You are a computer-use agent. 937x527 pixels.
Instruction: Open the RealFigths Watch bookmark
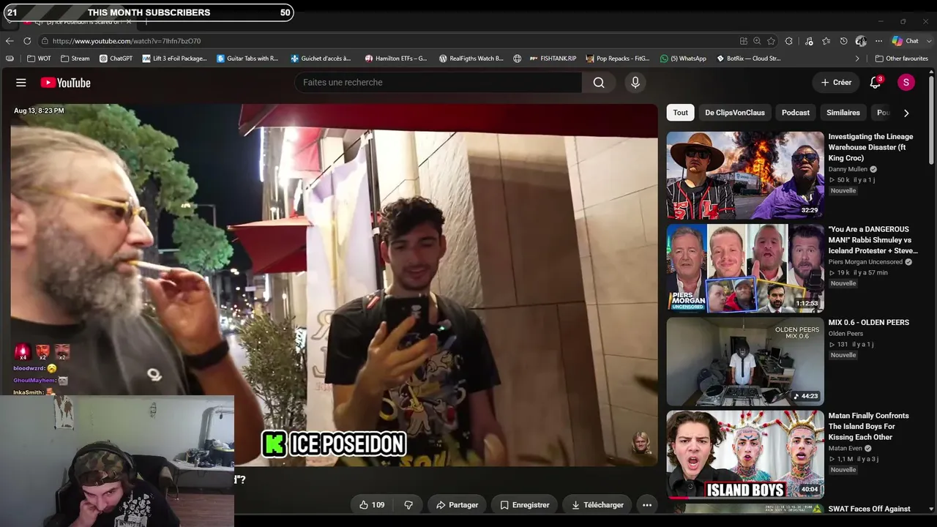[x=471, y=59]
